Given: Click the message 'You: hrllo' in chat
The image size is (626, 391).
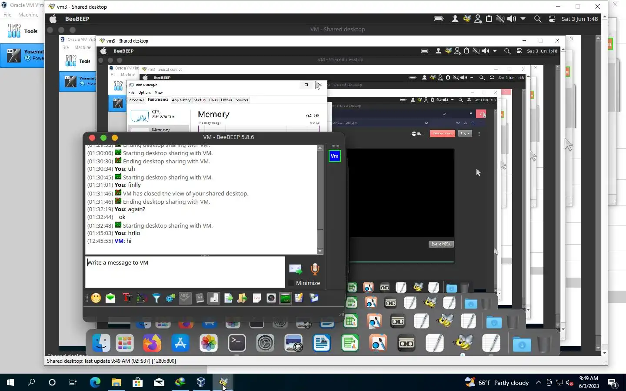Looking at the screenshot, I should [127, 233].
